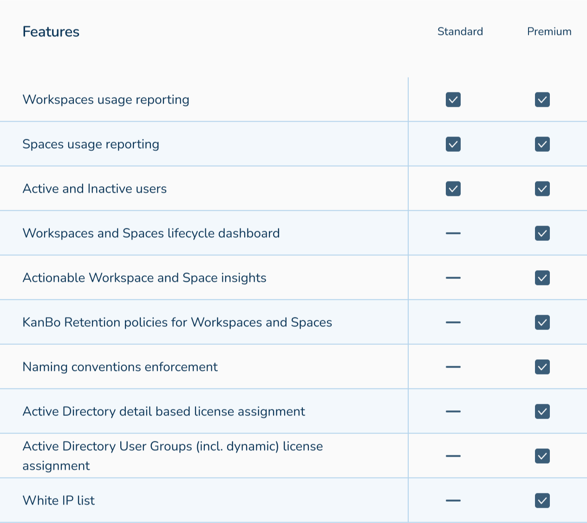Click the Features heading
The height and width of the screenshot is (523, 587).
[x=51, y=32]
